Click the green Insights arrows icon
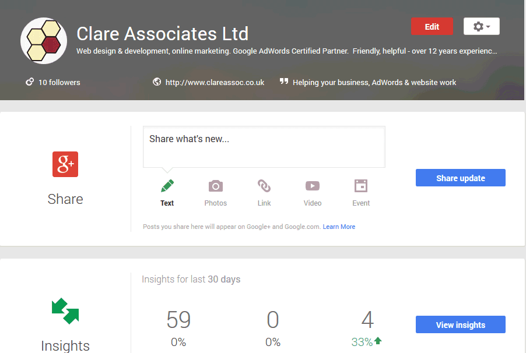The width and height of the screenshot is (526, 353). click(65, 311)
